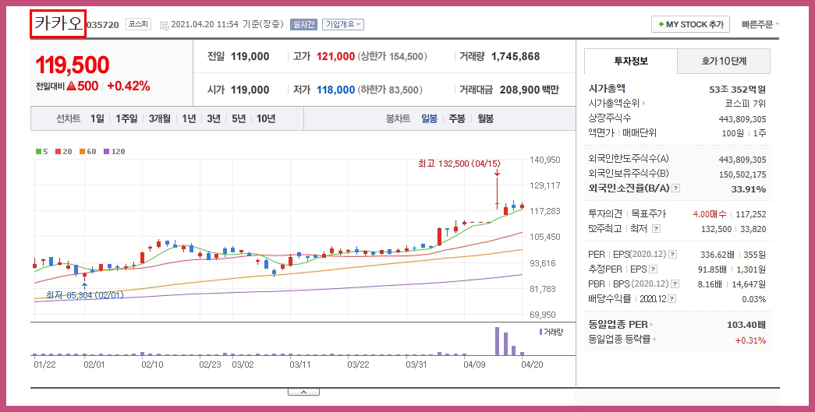Click the 거래량 value 1,745,868
This screenshot has width=815, height=412.
coord(516,57)
